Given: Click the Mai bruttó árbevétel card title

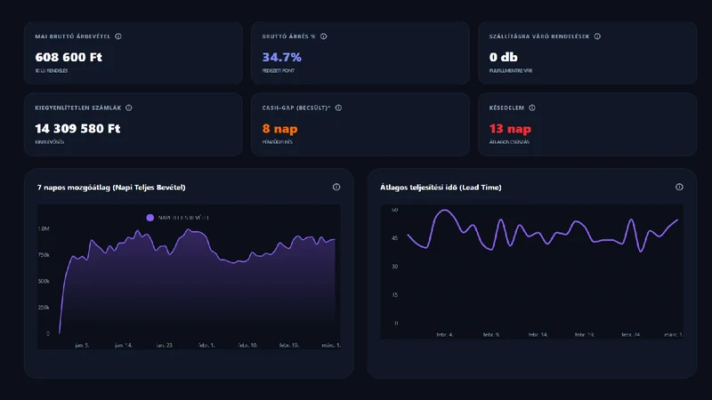Looking at the screenshot, I should 73,36.
